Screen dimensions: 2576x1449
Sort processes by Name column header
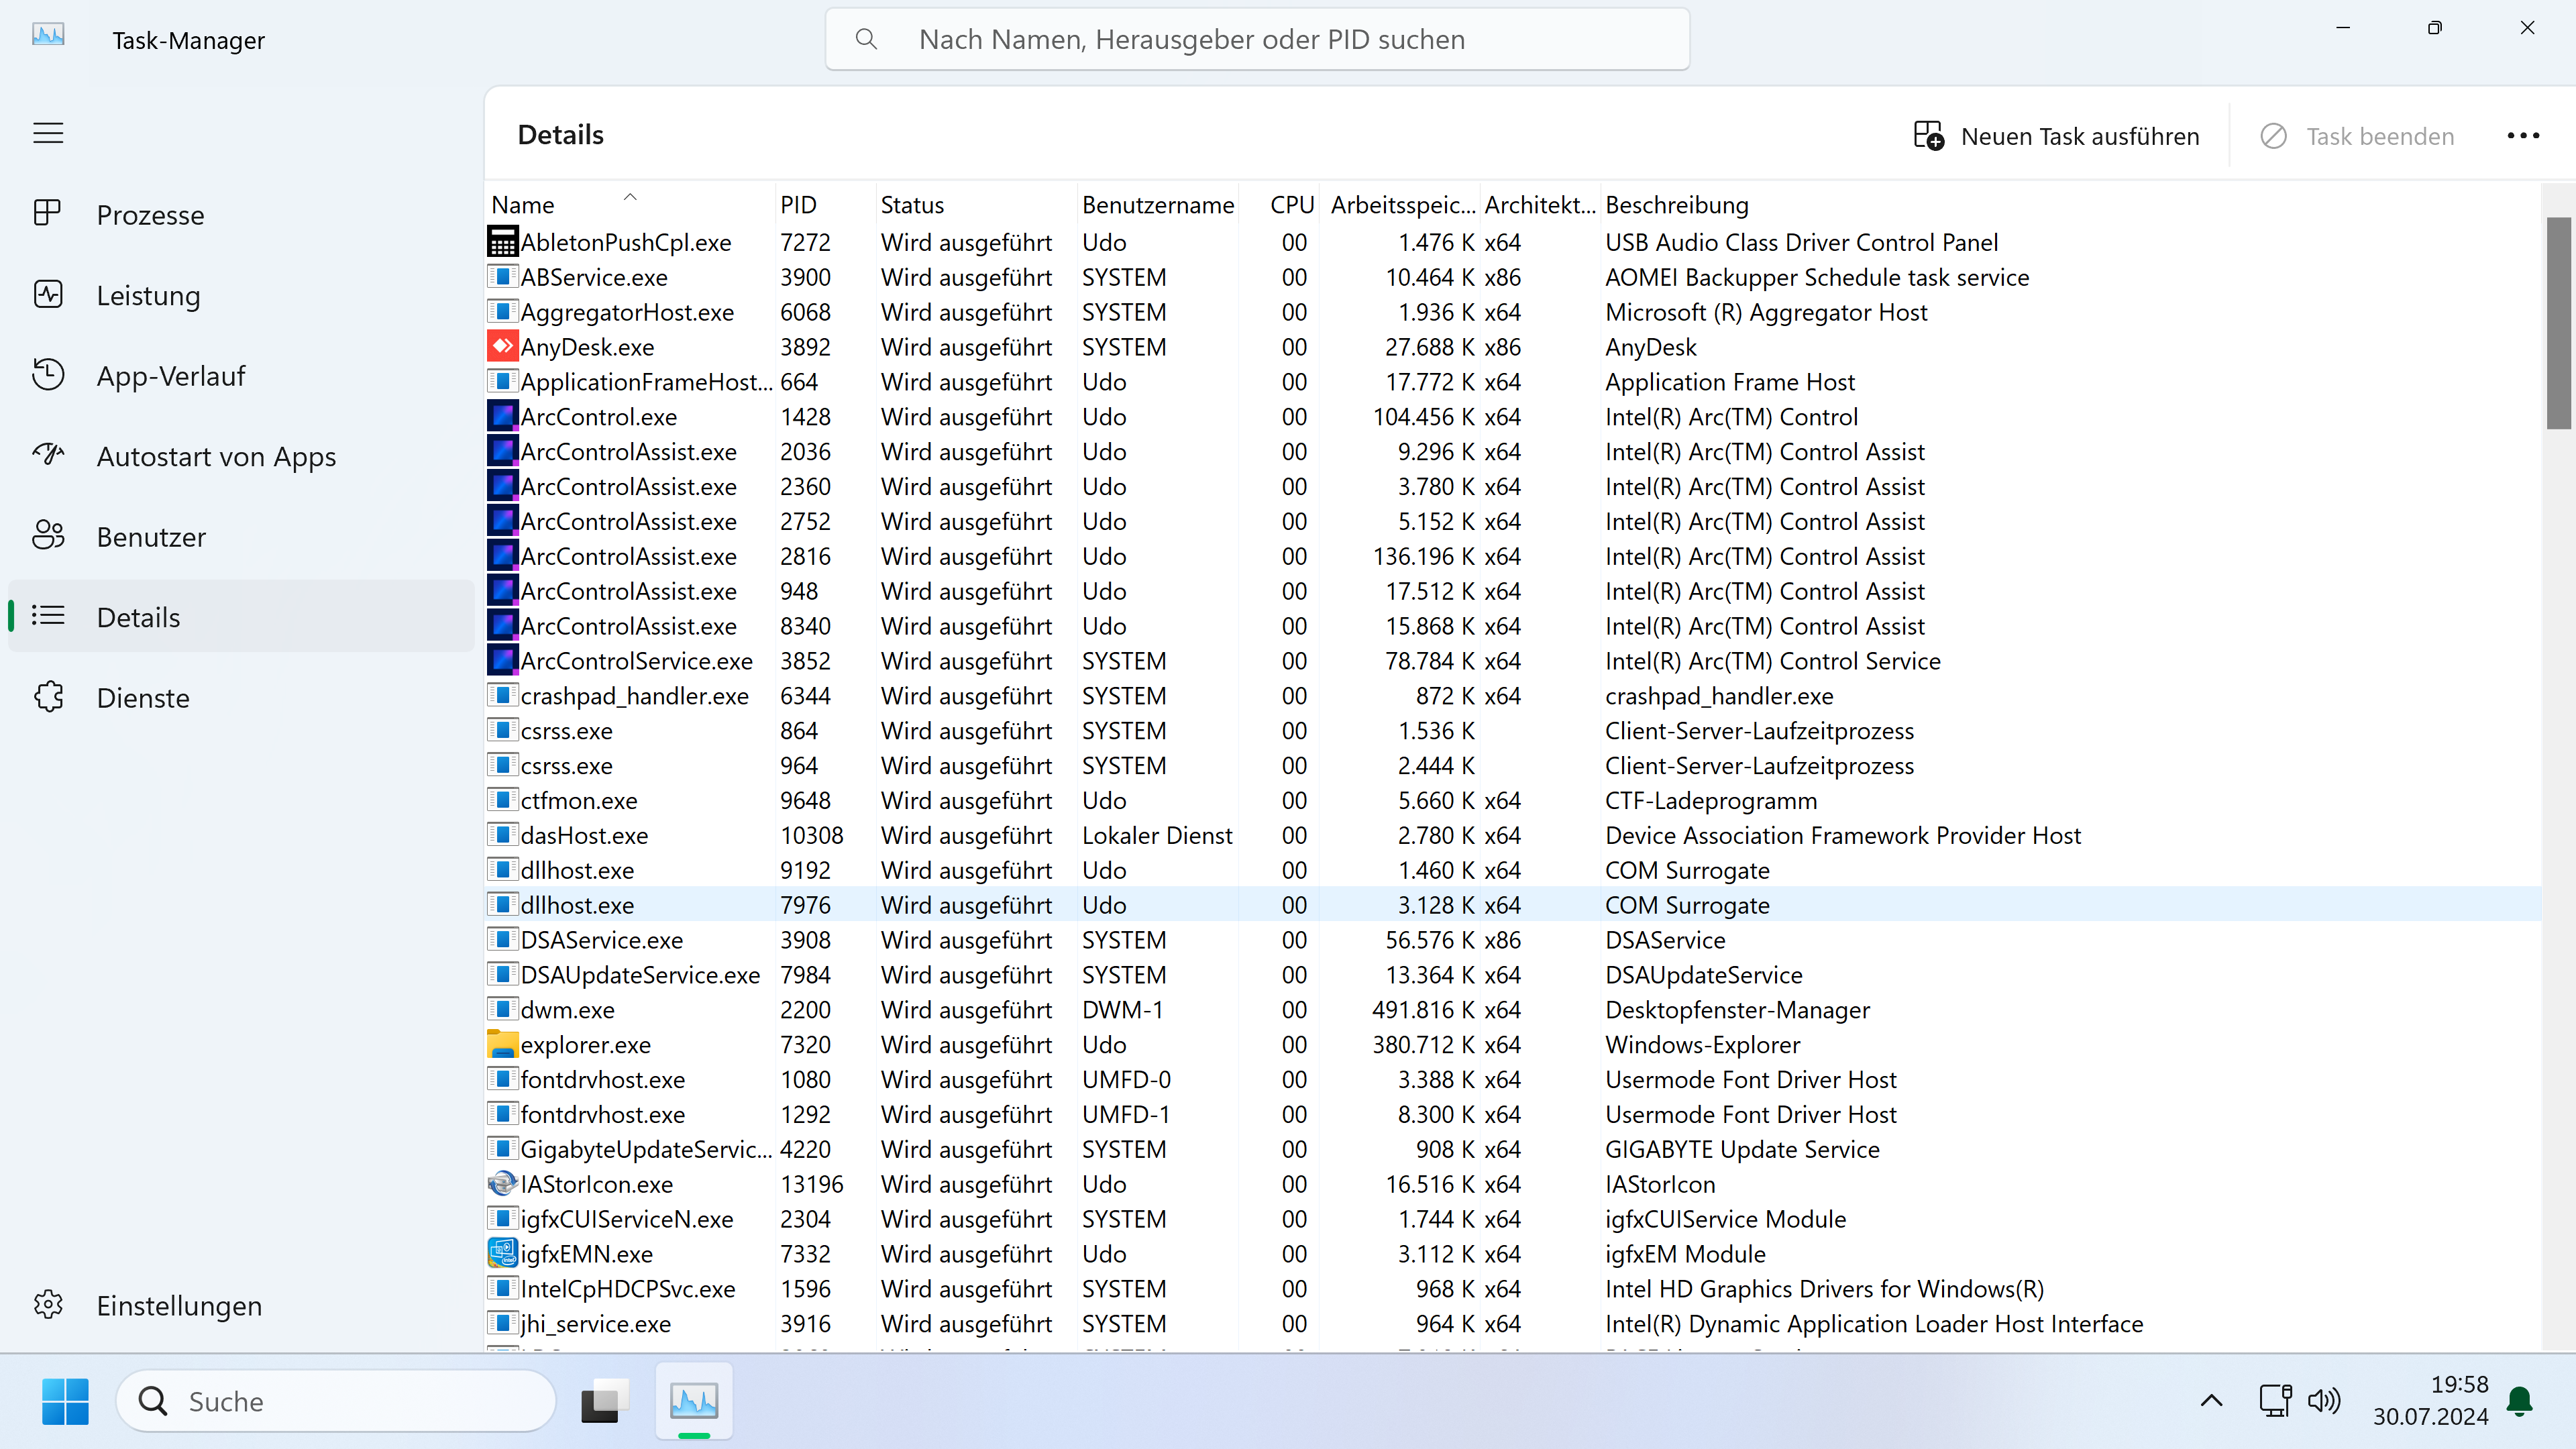(x=523, y=205)
